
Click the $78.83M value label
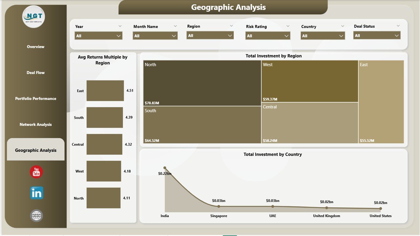pyautogui.click(x=151, y=103)
